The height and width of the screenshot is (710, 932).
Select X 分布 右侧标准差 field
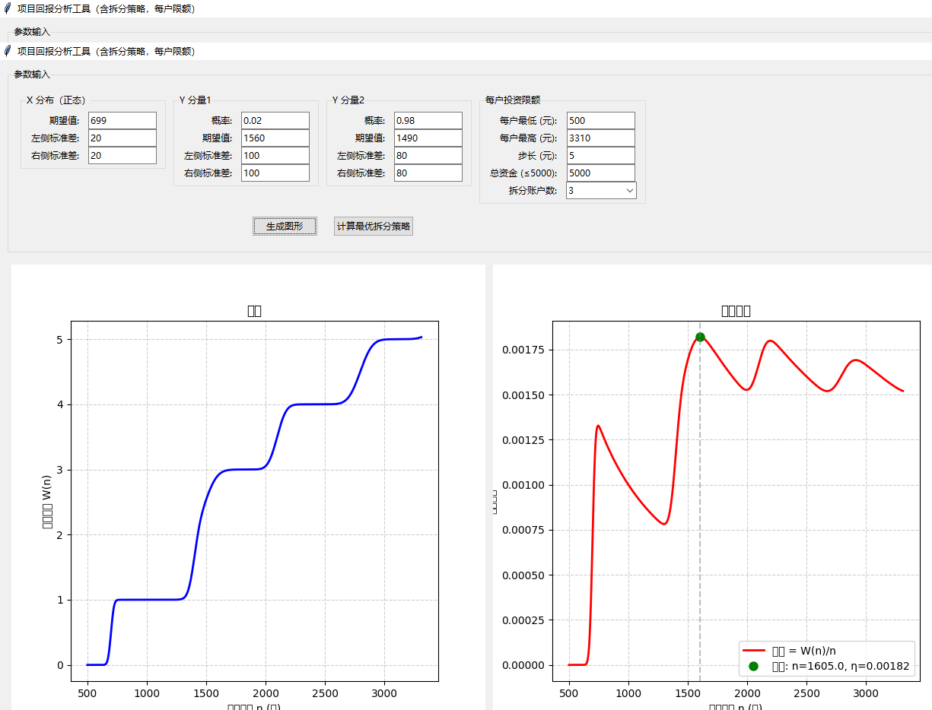tap(122, 155)
